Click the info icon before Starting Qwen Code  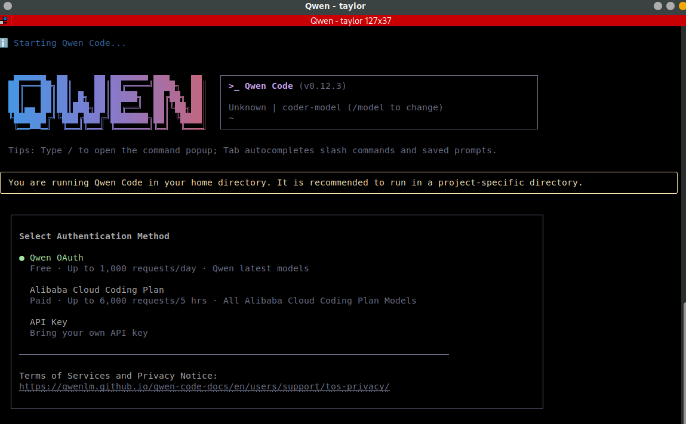coord(4,43)
